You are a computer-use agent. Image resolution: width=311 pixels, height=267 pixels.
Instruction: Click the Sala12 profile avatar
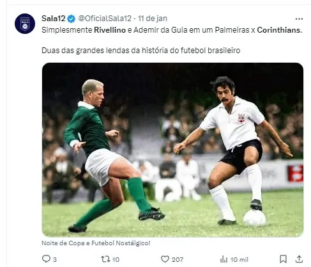tap(25, 24)
